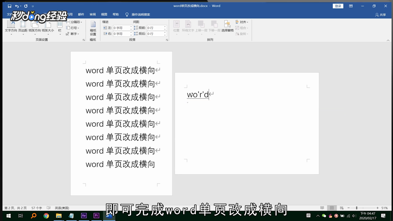Switch to the 邮件 mailings tab
The width and height of the screenshot is (393, 221).
point(81,14)
